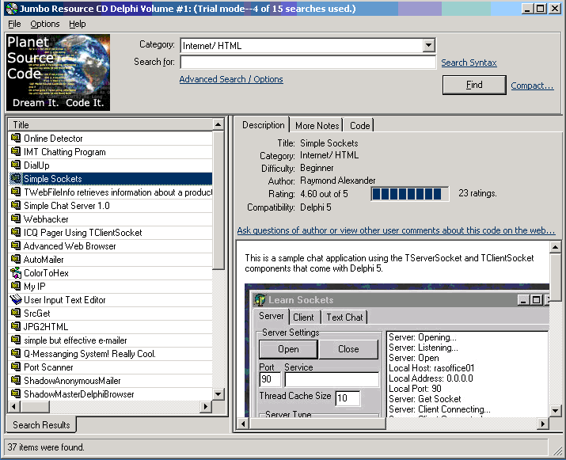Select the AutoMailer list entry

click(x=110, y=259)
